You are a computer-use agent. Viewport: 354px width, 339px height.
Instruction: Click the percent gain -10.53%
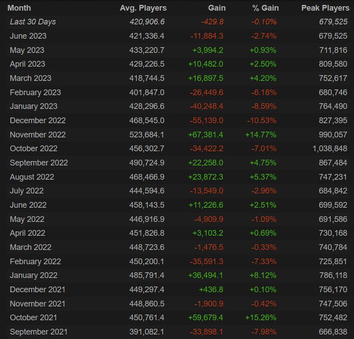click(x=262, y=121)
